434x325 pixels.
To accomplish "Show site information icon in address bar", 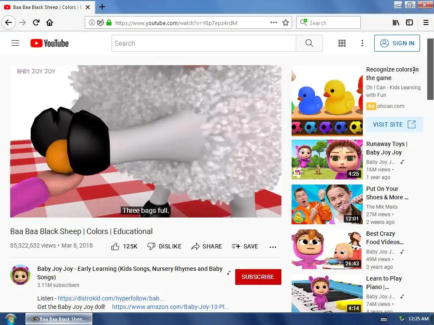I will coord(92,23).
